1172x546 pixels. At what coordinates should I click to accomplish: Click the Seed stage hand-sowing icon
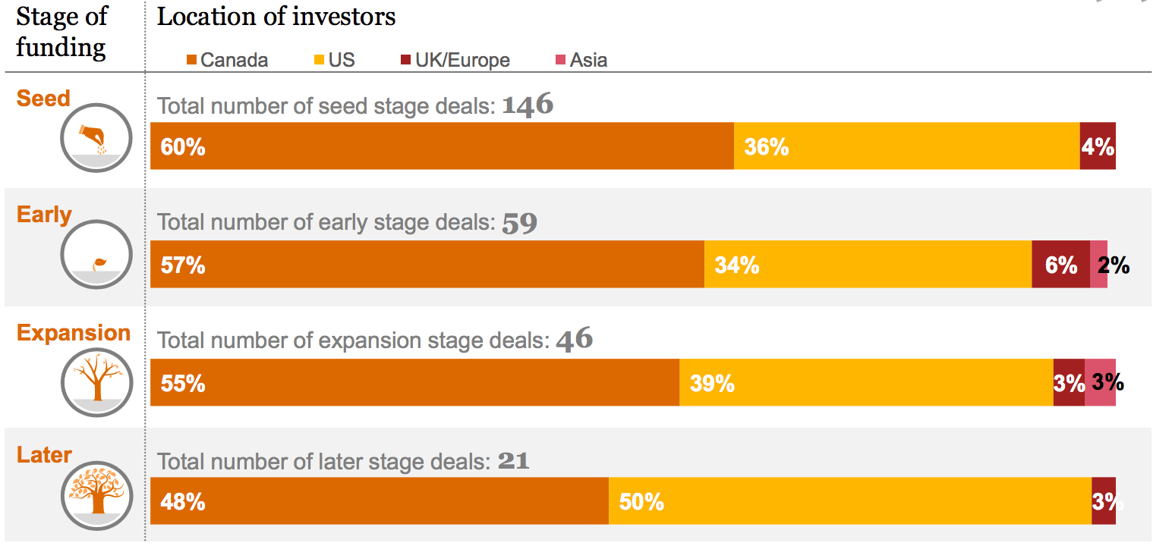(97, 139)
